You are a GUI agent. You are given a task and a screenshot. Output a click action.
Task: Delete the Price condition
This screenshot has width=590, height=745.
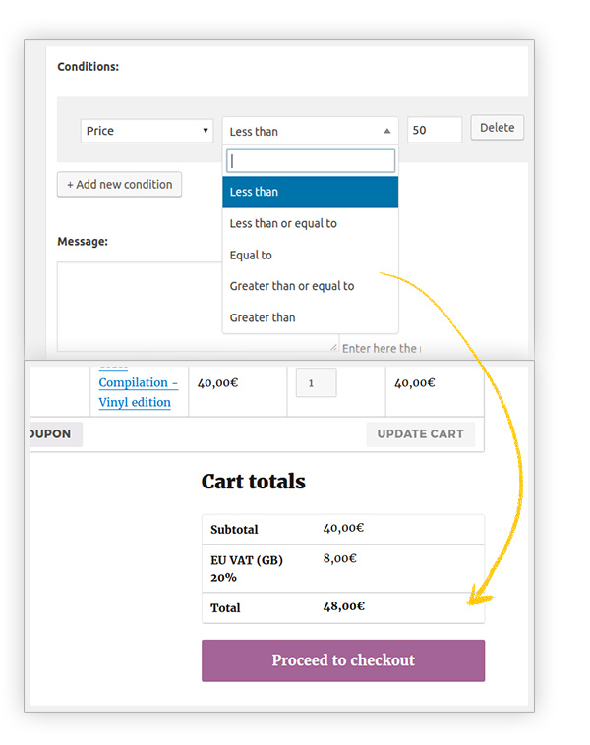[x=497, y=128]
